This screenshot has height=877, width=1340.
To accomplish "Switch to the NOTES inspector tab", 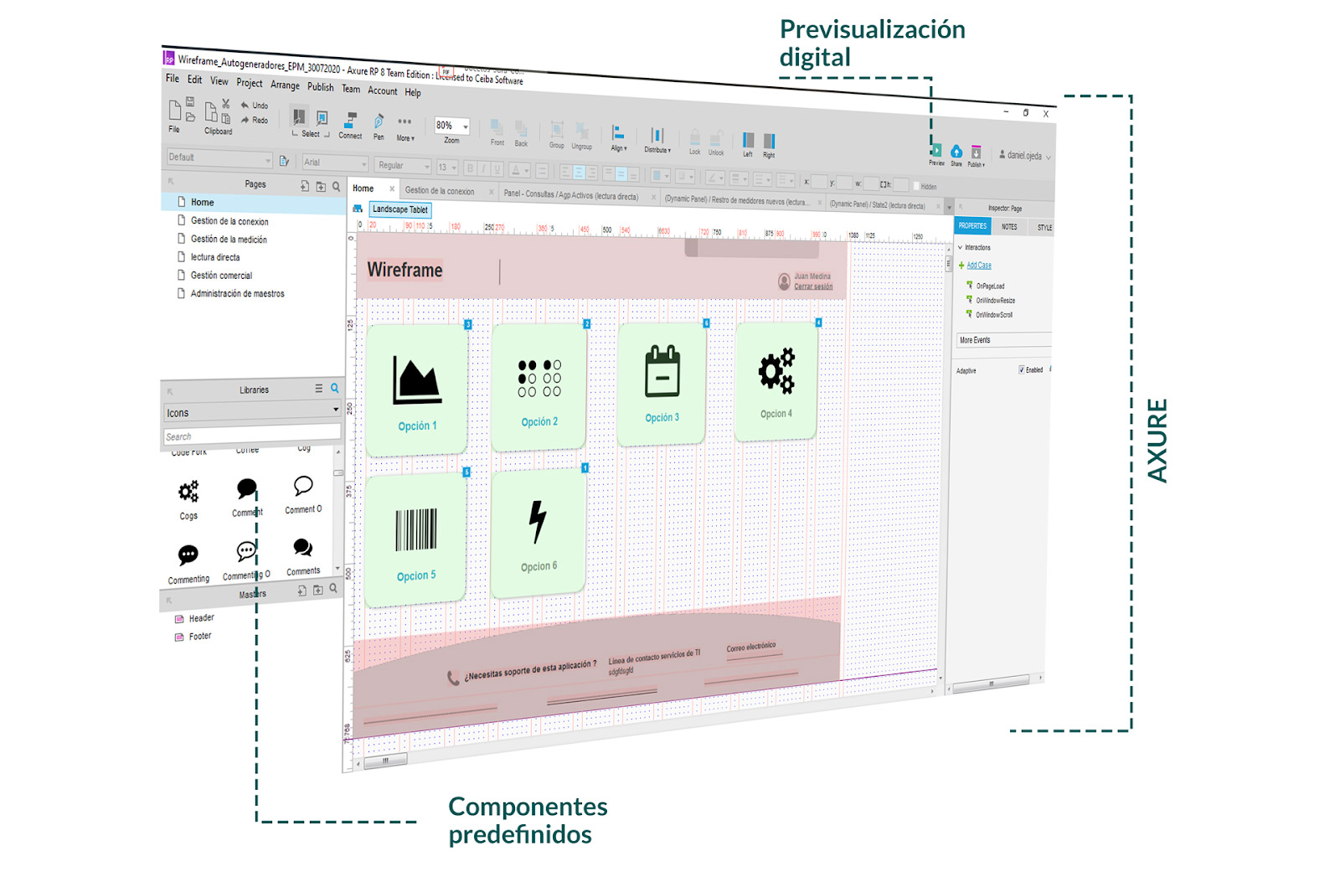I will pos(1009,226).
